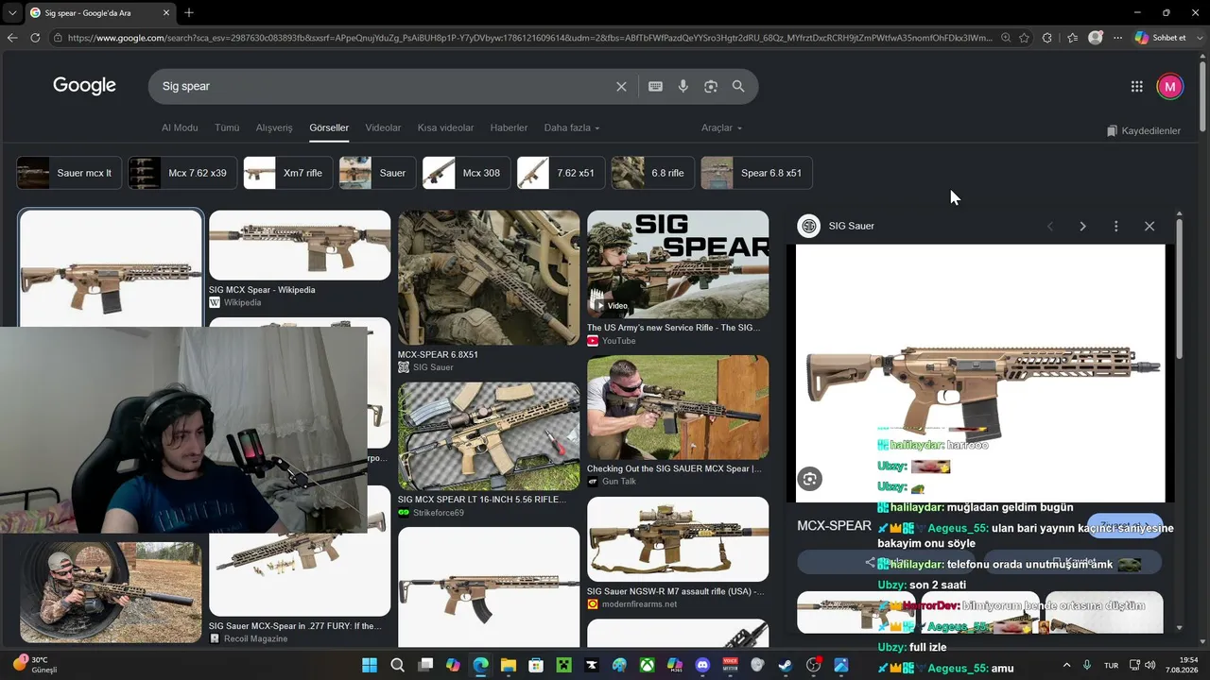The height and width of the screenshot is (680, 1210).
Task: Switch to the Tümü results tab
Action: pos(227,128)
